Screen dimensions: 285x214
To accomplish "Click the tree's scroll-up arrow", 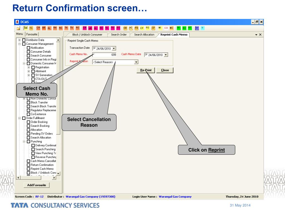I will tap(58, 40).
